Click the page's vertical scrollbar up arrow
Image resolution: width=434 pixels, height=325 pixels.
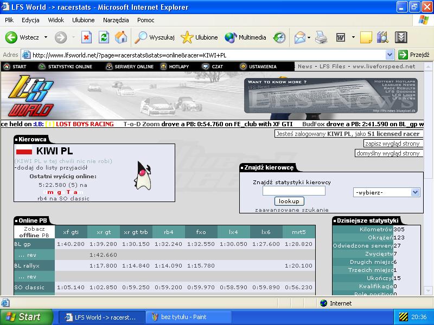point(428,67)
